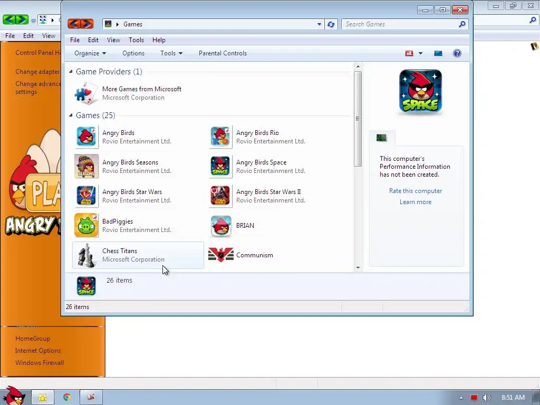Click the Learn more link

[x=416, y=202]
